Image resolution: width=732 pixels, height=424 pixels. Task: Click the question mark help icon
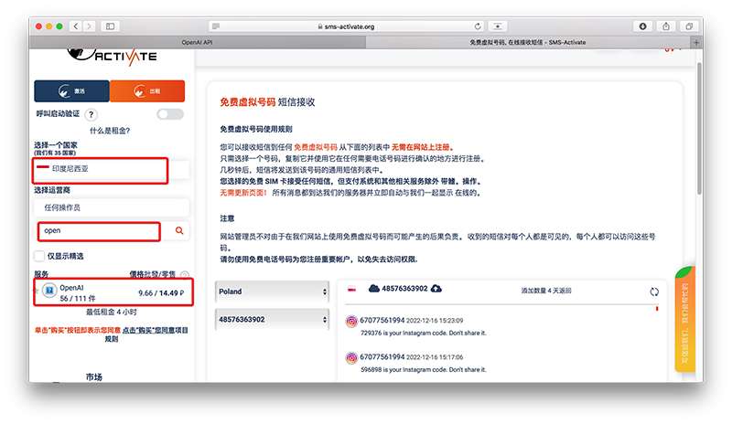click(91, 114)
